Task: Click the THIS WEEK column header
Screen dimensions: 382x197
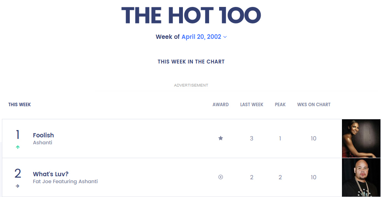Action: tap(20, 105)
